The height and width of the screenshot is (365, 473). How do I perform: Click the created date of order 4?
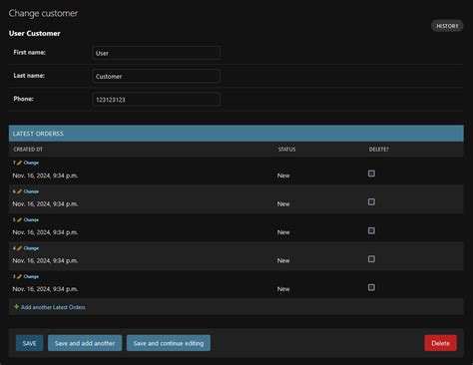click(x=45, y=261)
